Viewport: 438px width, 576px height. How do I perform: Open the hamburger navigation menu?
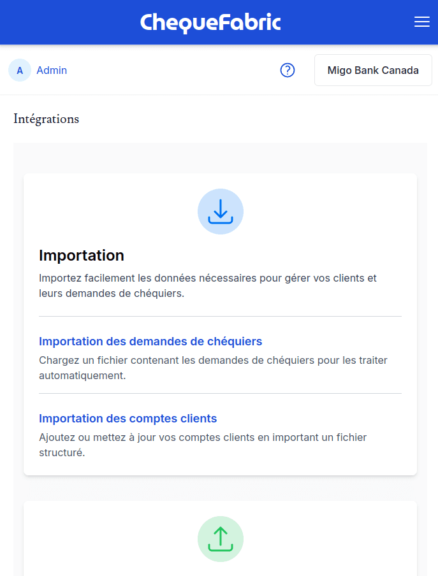click(422, 22)
